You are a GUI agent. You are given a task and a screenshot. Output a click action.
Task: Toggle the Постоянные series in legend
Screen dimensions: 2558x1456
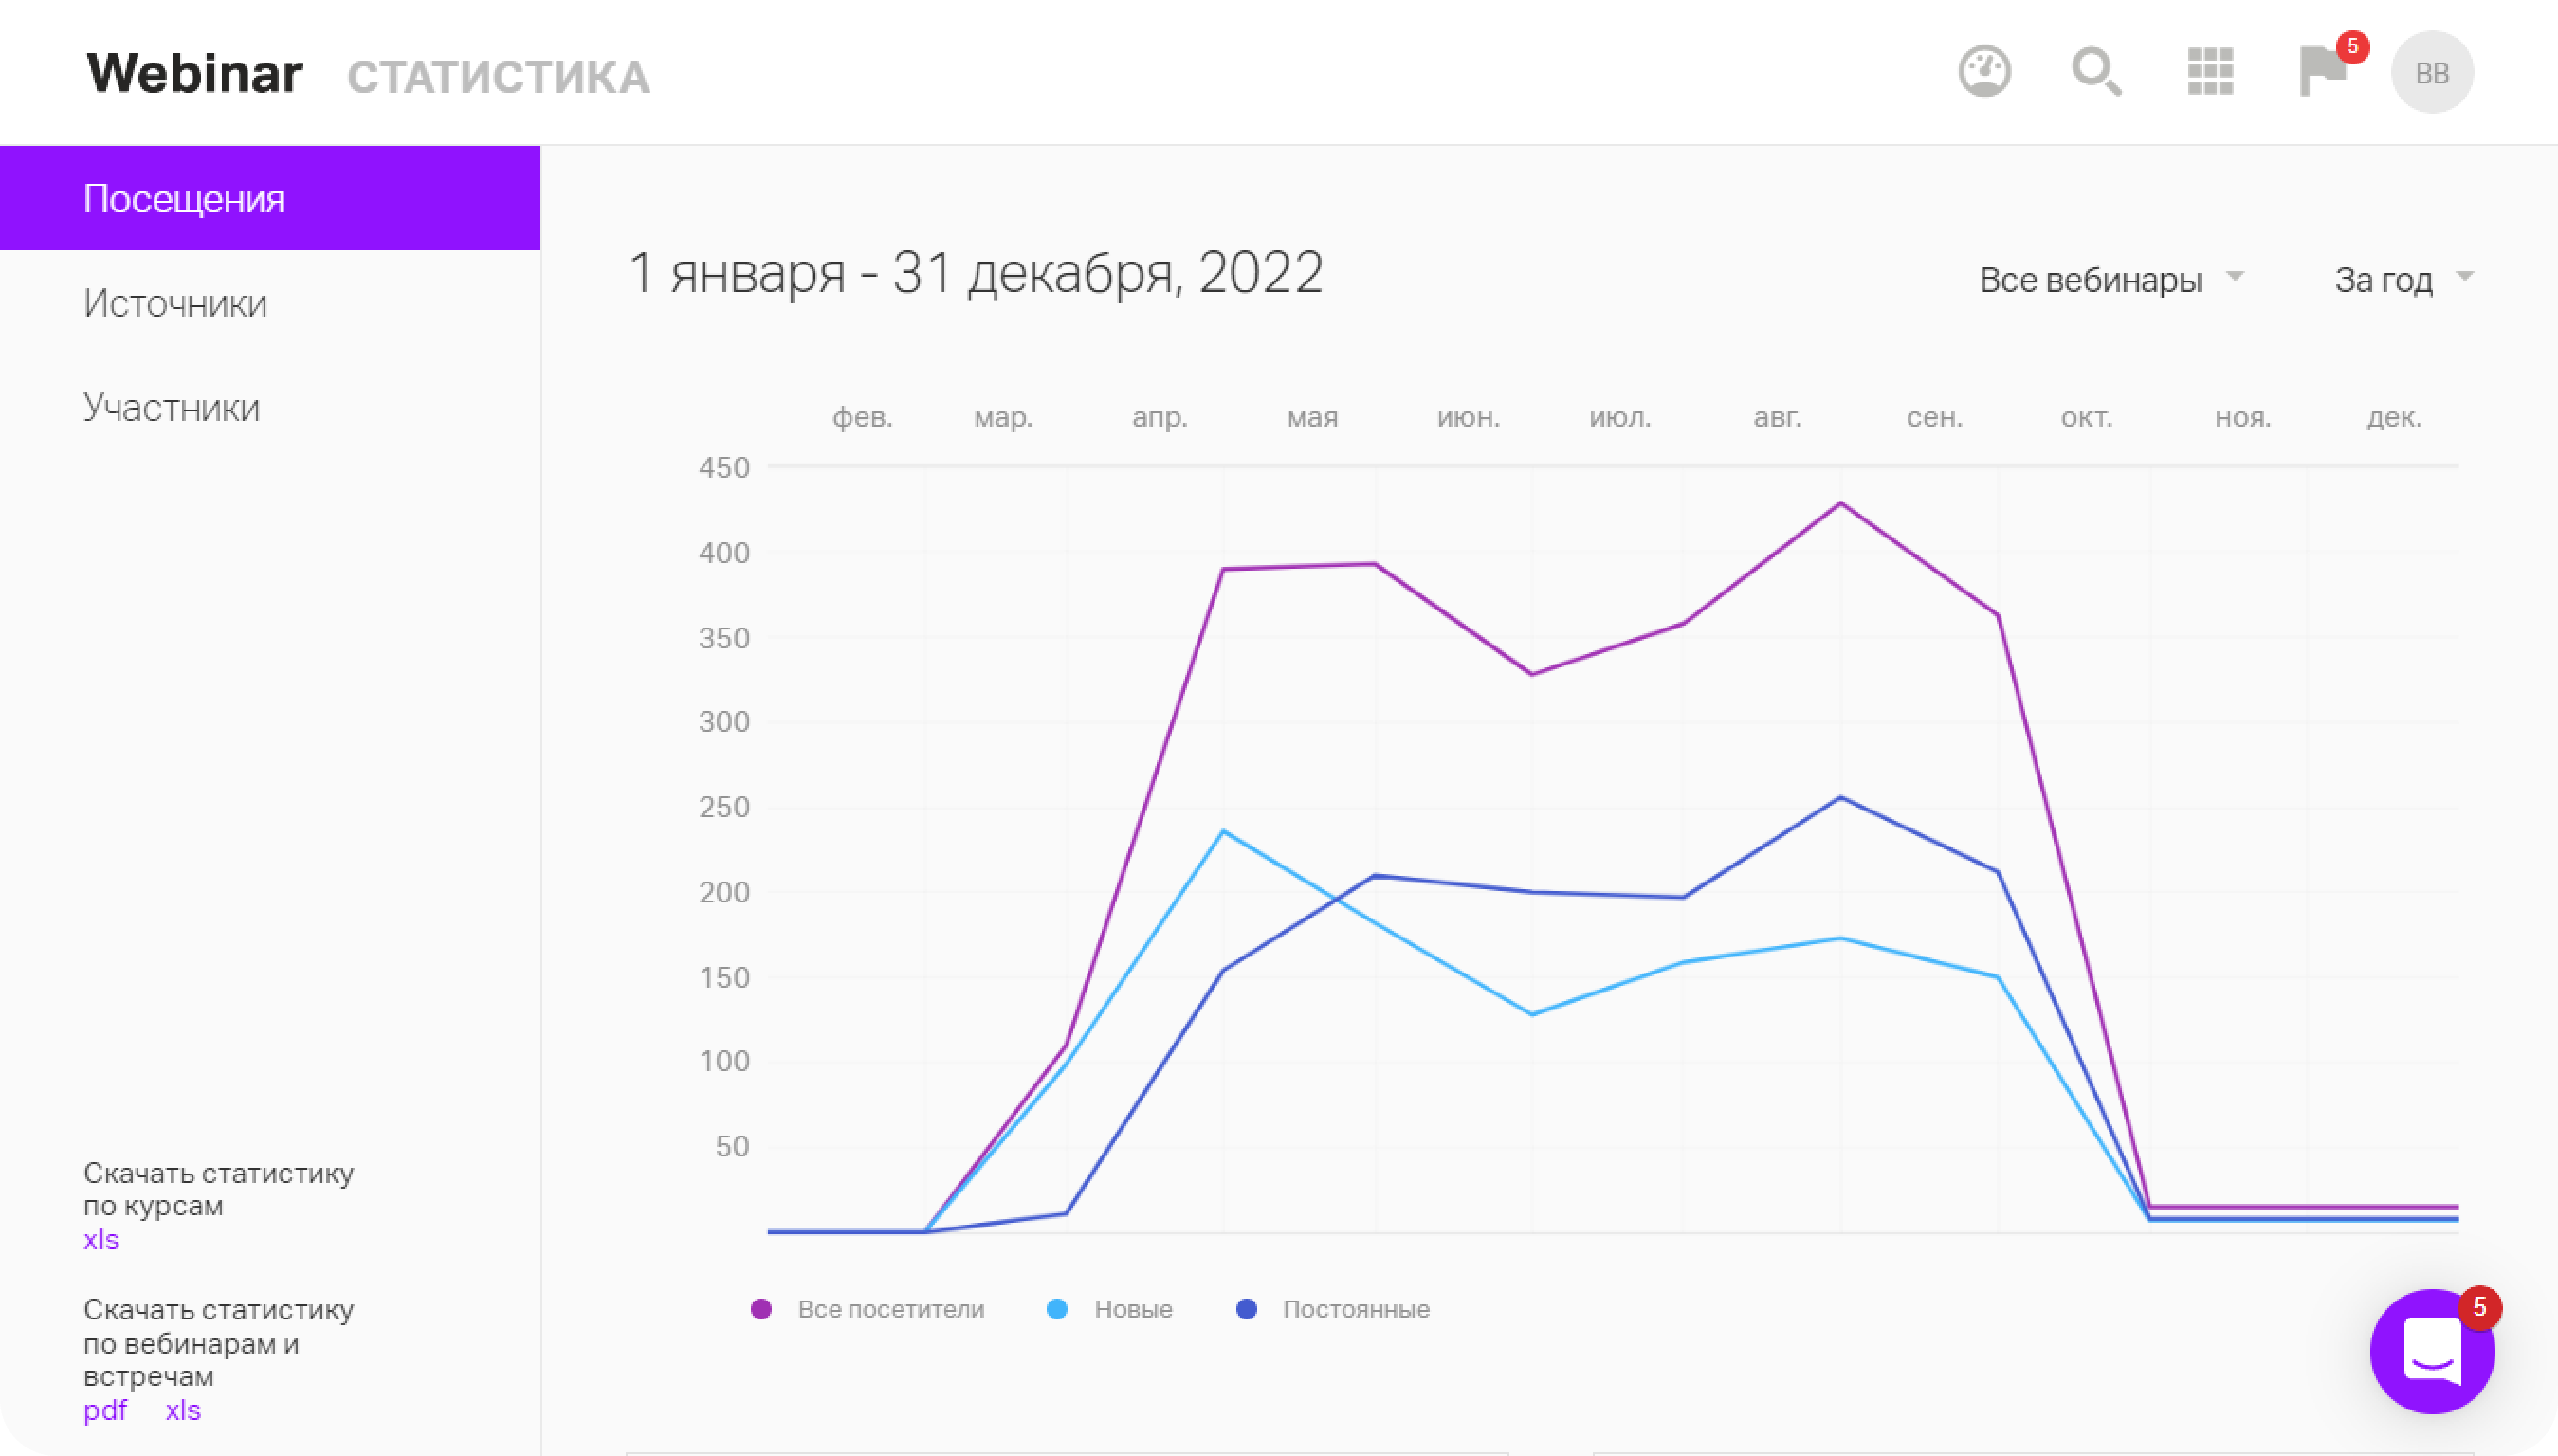(x=1355, y=1309)
